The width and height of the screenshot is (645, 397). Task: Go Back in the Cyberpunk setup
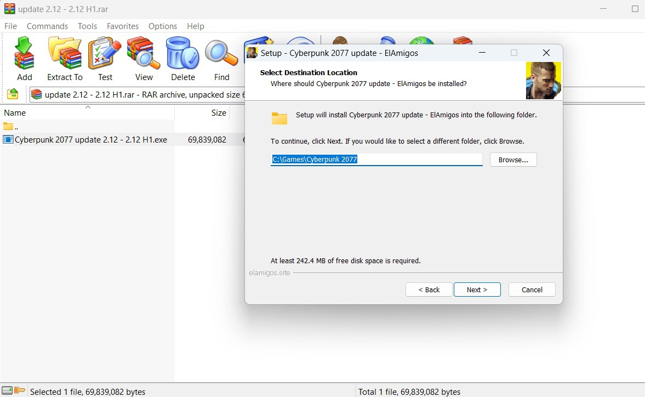click(x=429, y=290)
